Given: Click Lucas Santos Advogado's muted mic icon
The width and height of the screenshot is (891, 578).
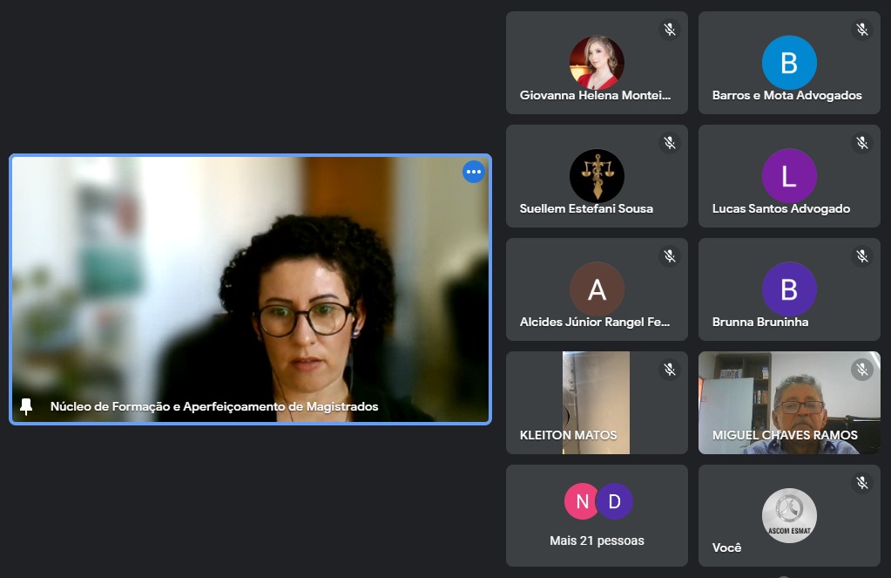Looking at the screenshot, I should tap(861, 143).
